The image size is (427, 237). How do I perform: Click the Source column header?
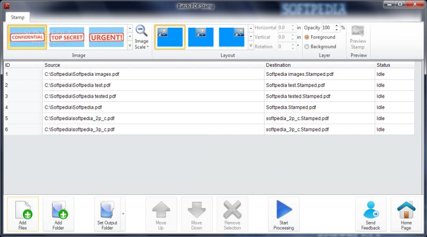(x=52, y=65)
